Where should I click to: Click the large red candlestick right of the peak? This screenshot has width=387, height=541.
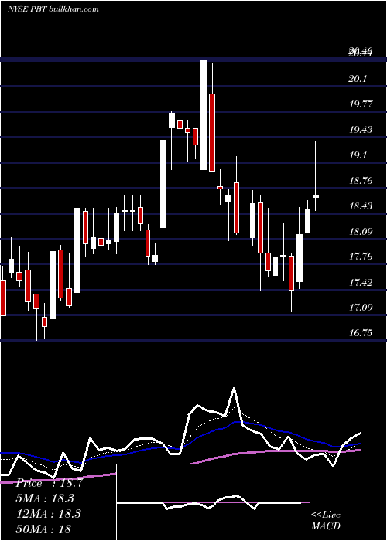(x=212, y=132)
